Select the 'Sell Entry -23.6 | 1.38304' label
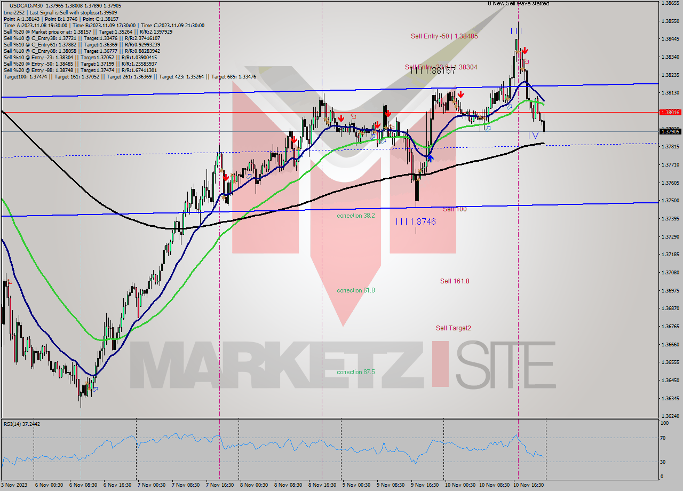The image size is (683, 491). (x=441, y=67)
